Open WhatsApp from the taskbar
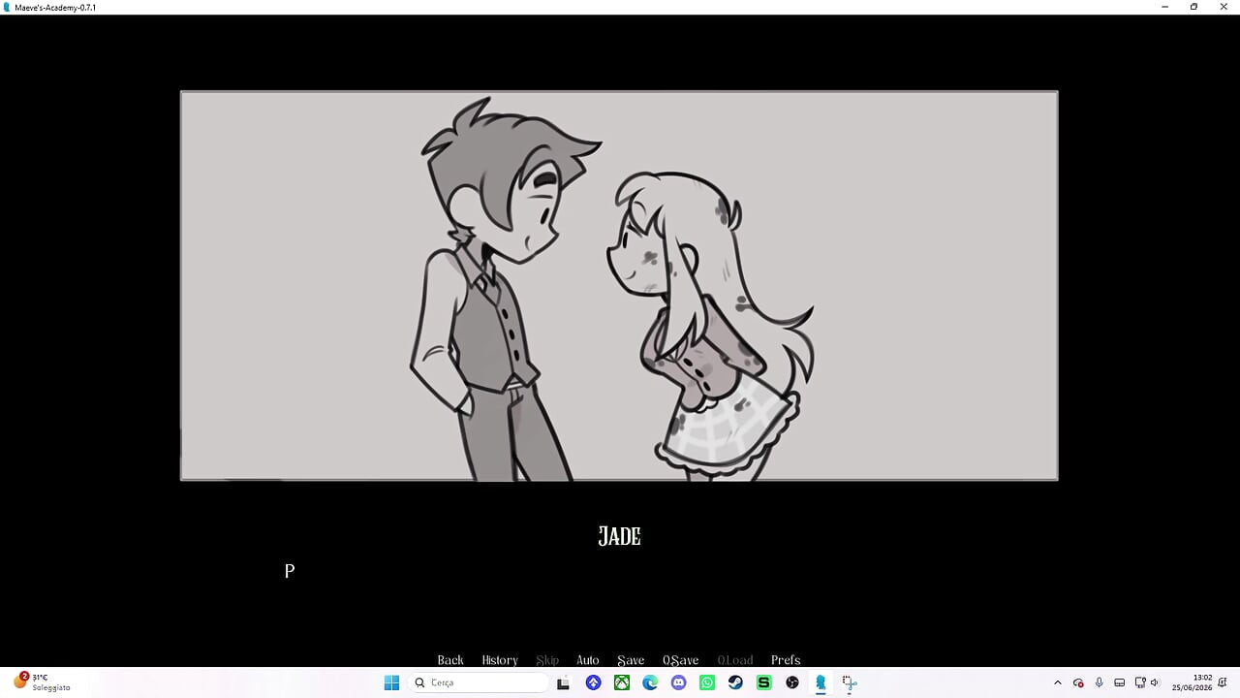 click(x=707, y=682)
